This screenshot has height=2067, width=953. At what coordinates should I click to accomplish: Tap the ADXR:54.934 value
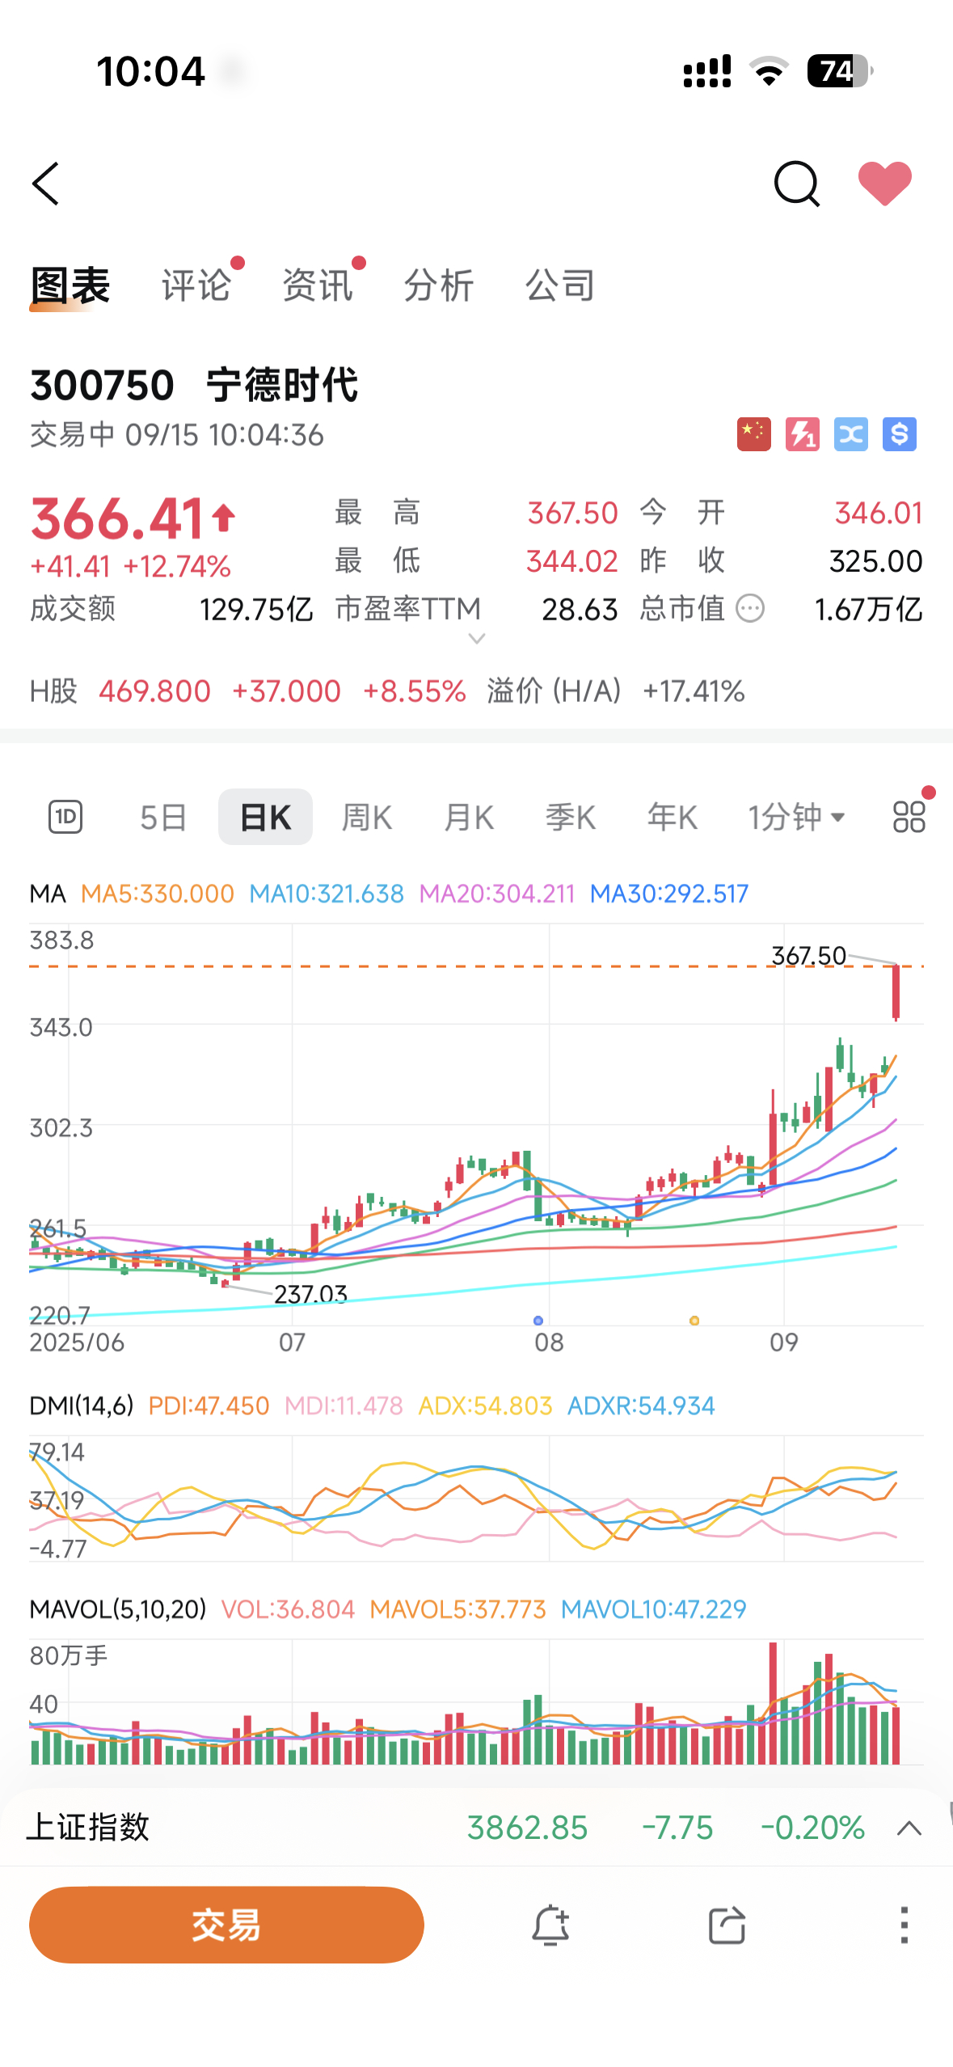(641, 1406)
